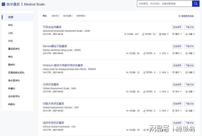
Task: Open the Barnes静坐不能量表 scale link
Action: click(x=55, y=46)
